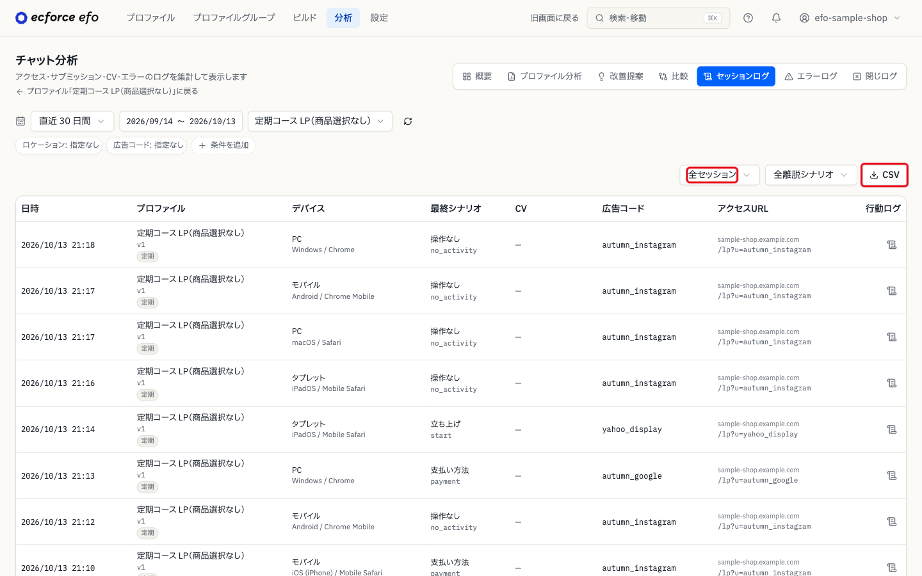
Task: Switch to the 概要 tab
Action: [x=477, y=76]
